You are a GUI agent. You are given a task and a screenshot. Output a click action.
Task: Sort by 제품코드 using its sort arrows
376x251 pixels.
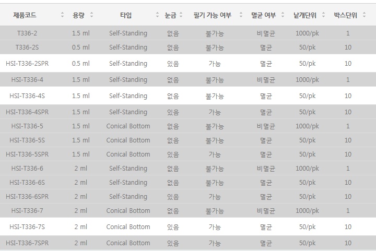(x=62, y=15)
